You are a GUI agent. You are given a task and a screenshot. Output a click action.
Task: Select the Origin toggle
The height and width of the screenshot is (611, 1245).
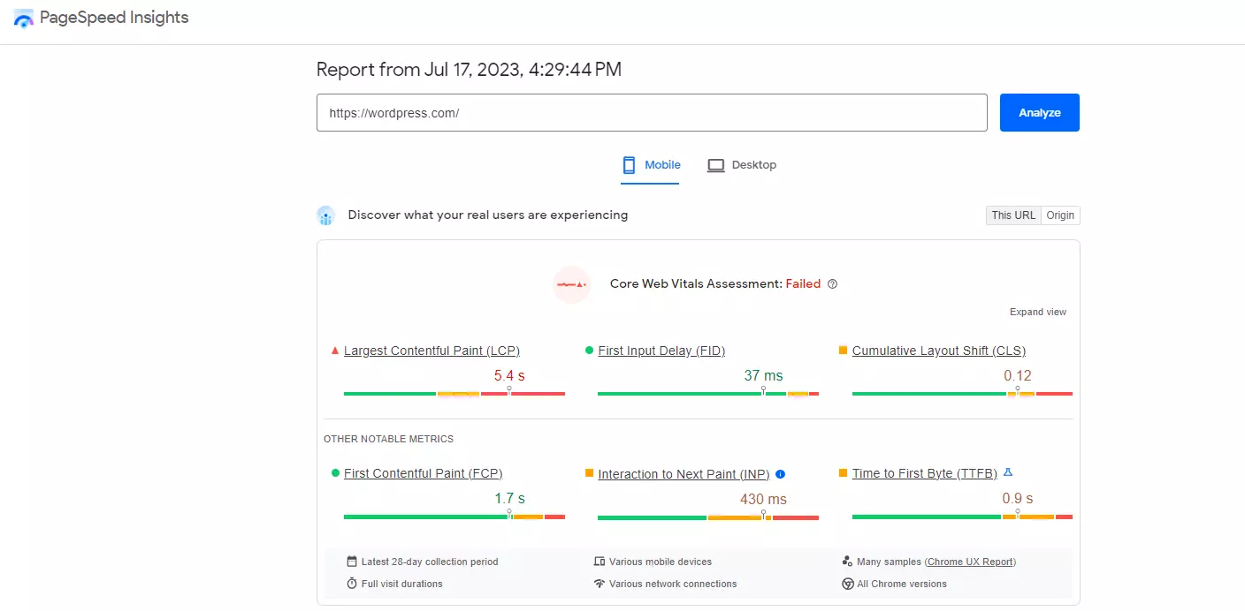click(x=1060, y=215)
